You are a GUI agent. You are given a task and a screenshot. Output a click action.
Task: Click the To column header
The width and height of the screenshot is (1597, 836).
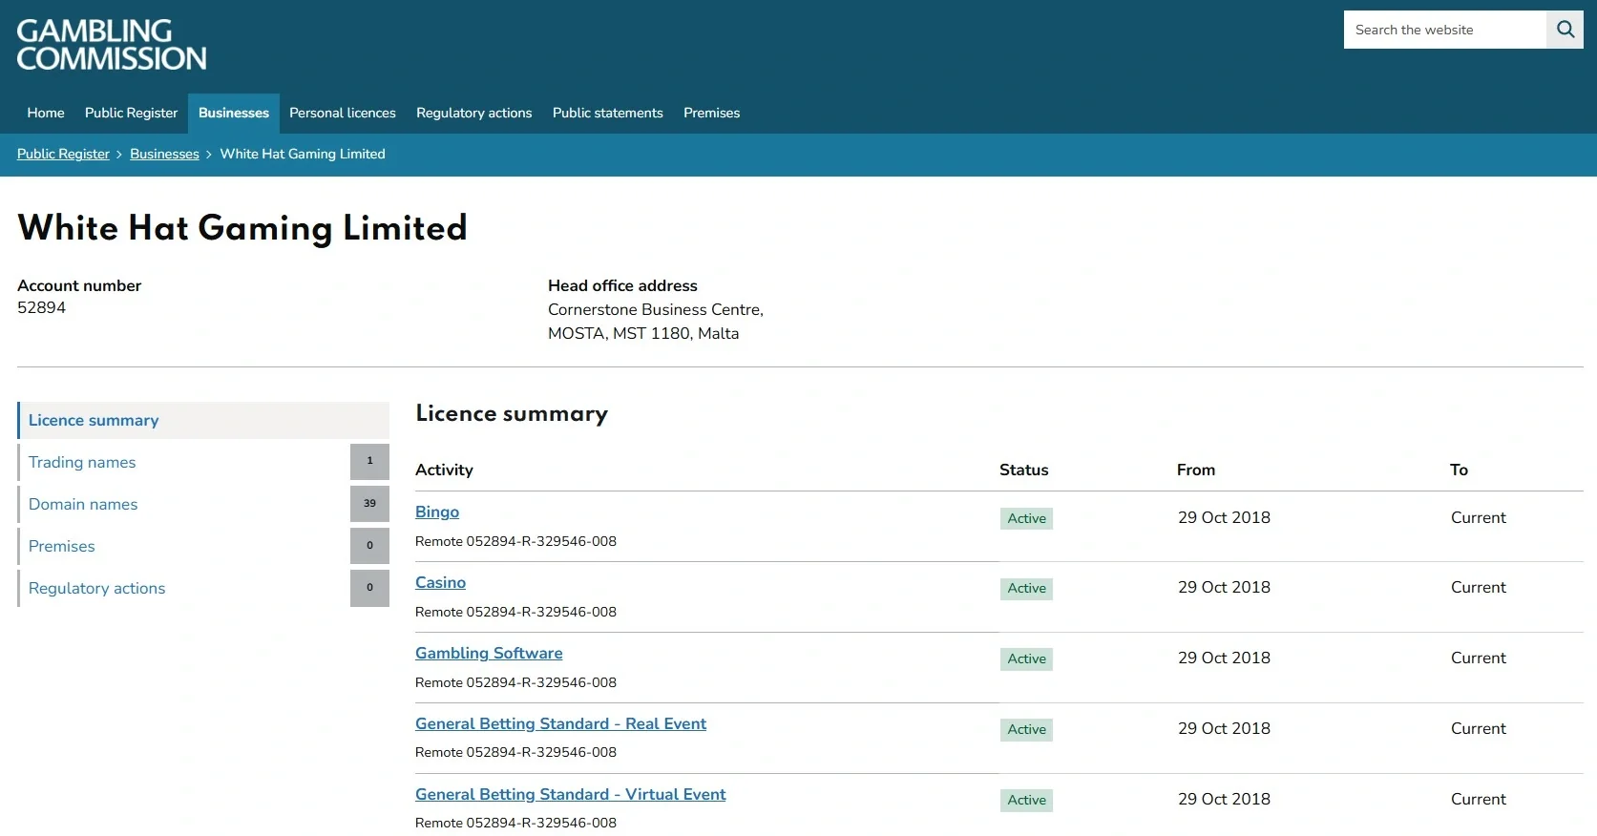[1459, 470]
